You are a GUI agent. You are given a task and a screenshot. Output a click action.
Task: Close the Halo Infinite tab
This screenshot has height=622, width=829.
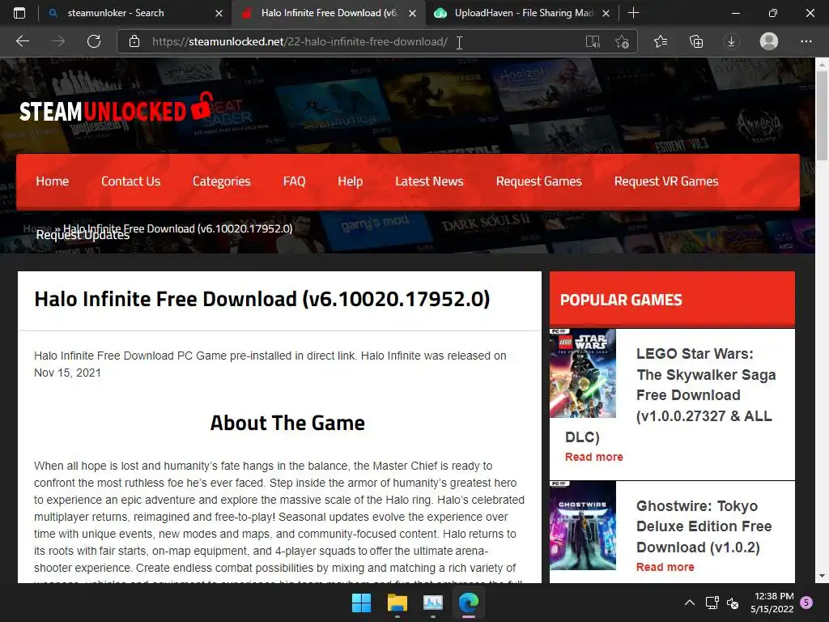click(413, 13)
